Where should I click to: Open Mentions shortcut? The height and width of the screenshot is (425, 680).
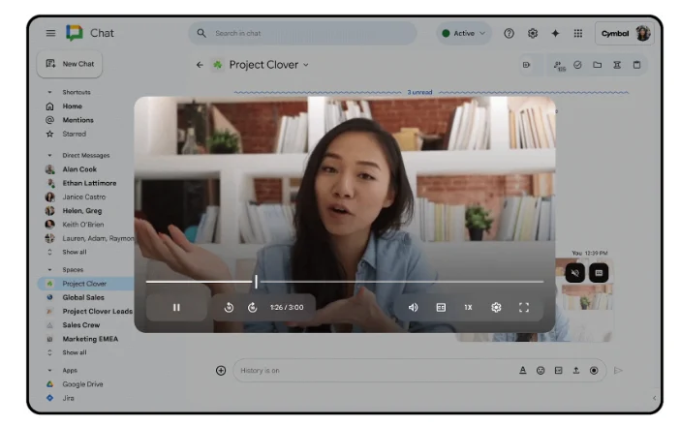click(77, 120)
